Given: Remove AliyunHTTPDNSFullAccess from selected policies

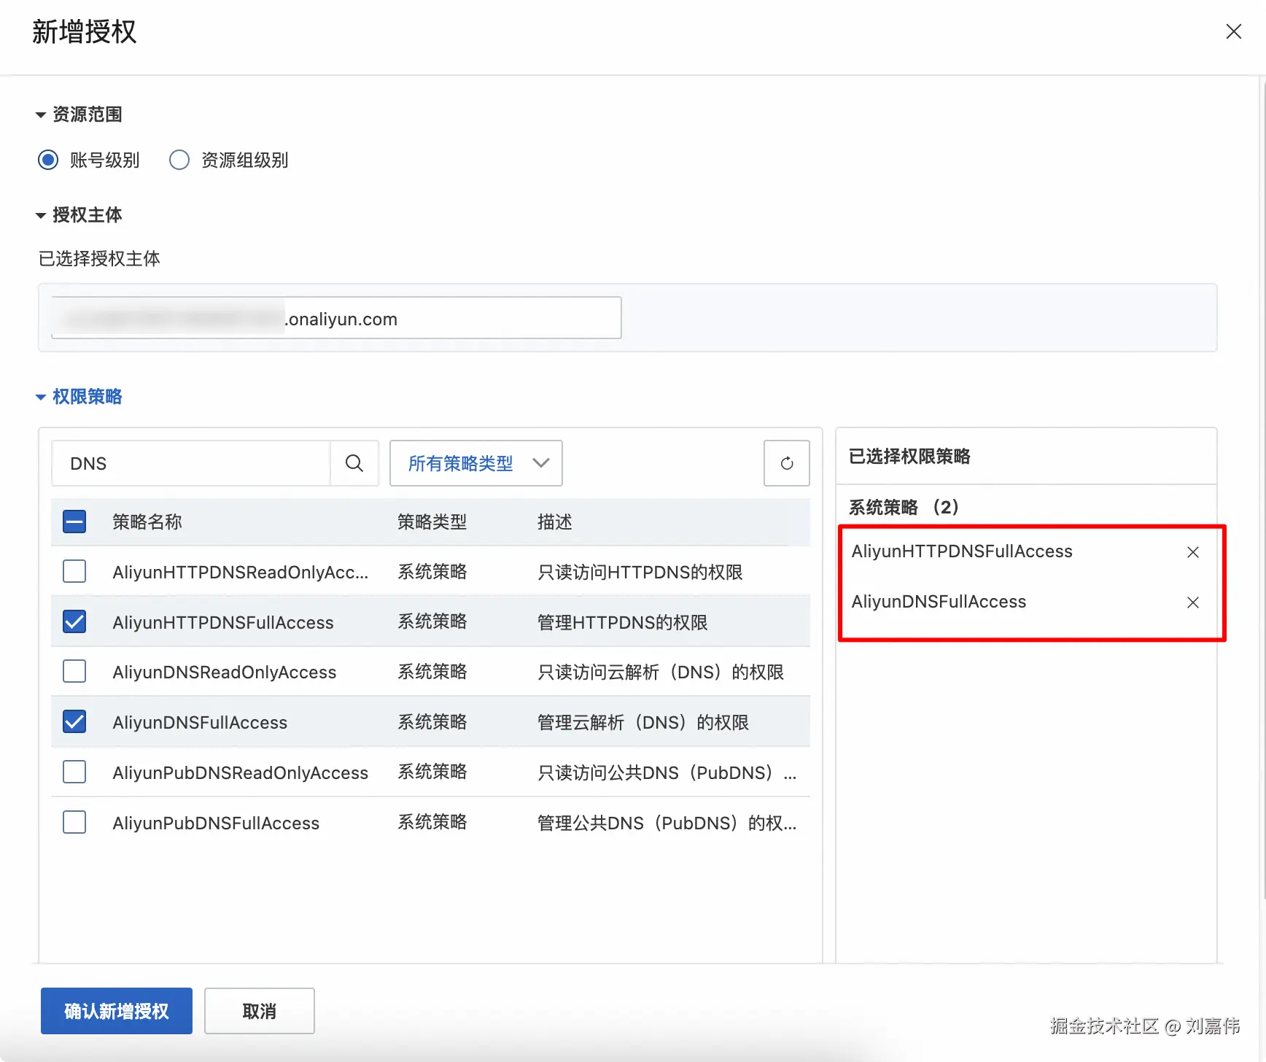Looking at the screenshot, I should 1192,552.
